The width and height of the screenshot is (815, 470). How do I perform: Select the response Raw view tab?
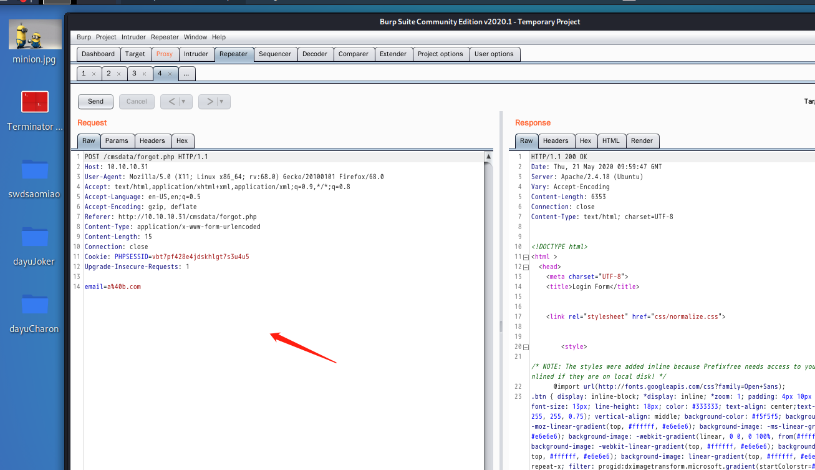(526, 140)
